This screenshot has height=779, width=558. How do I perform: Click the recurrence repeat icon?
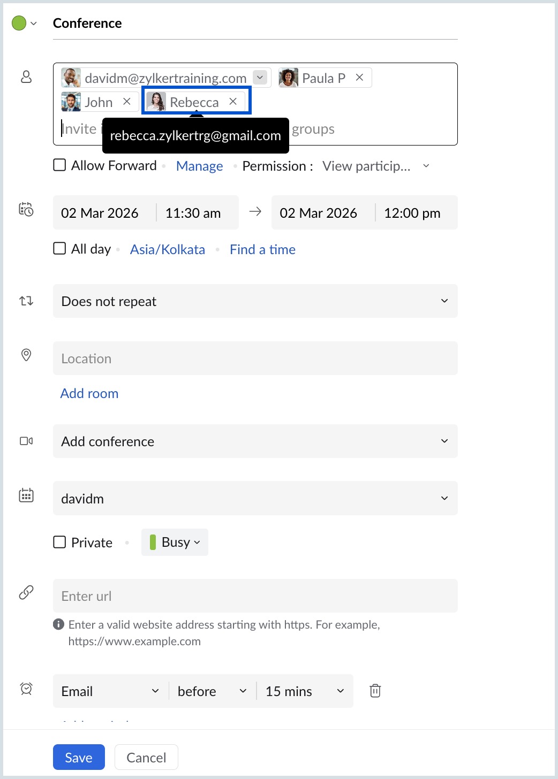tap(26, 301)
